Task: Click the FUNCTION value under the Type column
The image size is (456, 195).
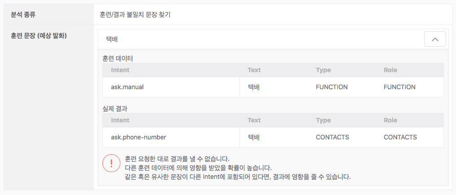Action: (332, 87)
